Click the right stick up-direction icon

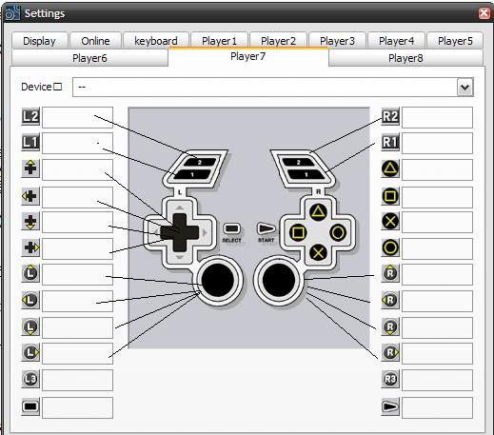390,273
